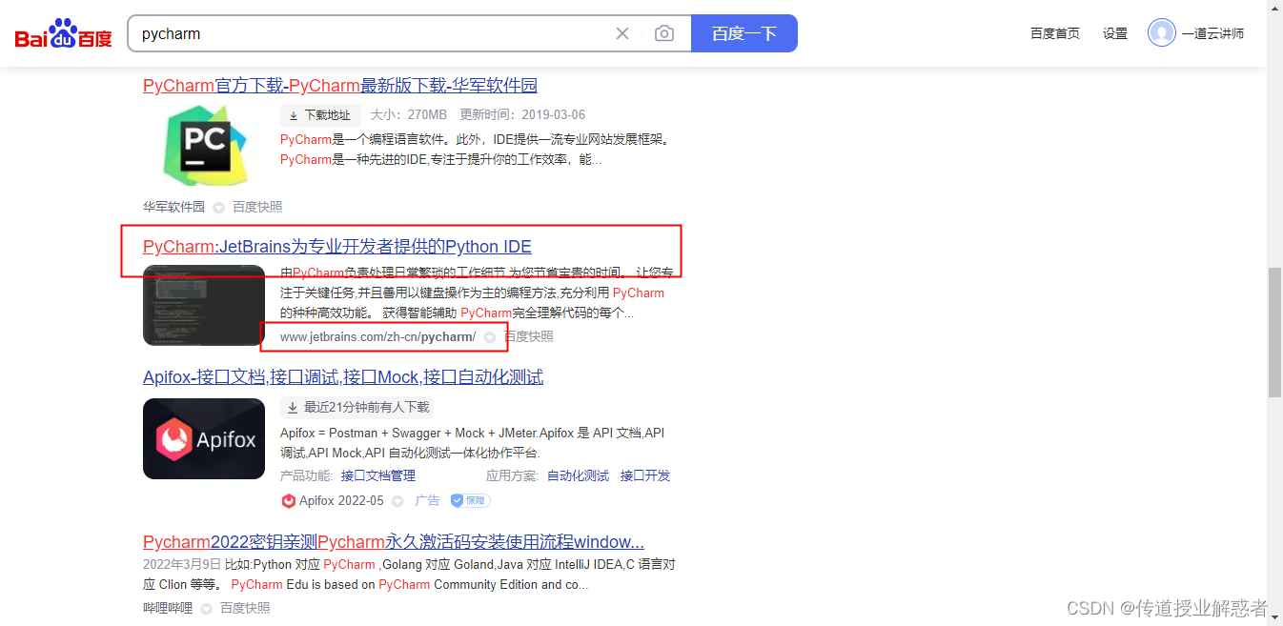Clear the search box with X icon
This screenshot has width=1283, height=626.
point(622,33)
